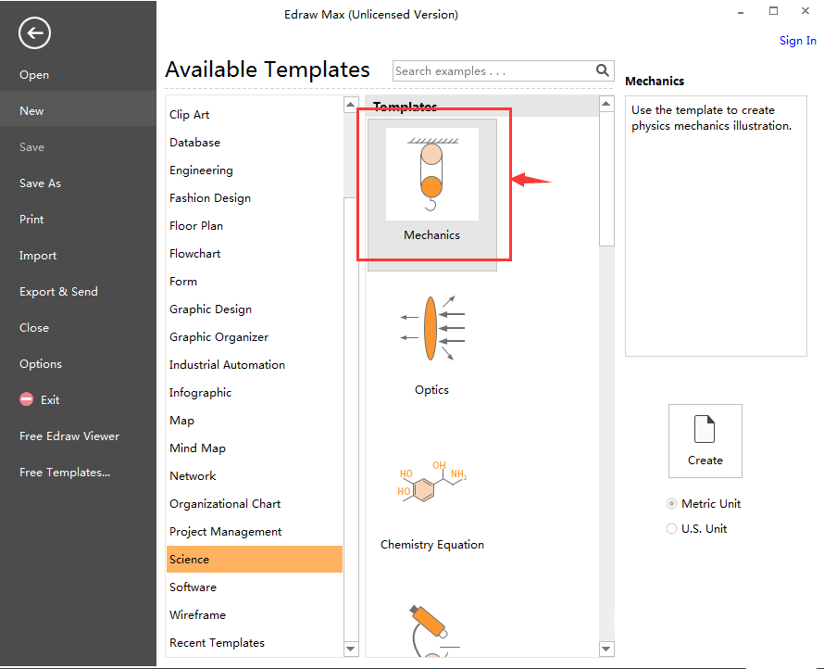Select the Metric Unit radio button
The height and width of the screenshot is (669, 824).
pos(672,504)
